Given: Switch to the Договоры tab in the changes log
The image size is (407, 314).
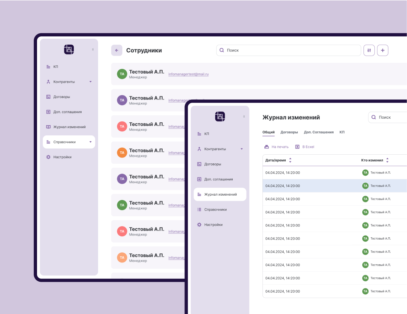Looking at the screenshot, I should coord(289,132).
